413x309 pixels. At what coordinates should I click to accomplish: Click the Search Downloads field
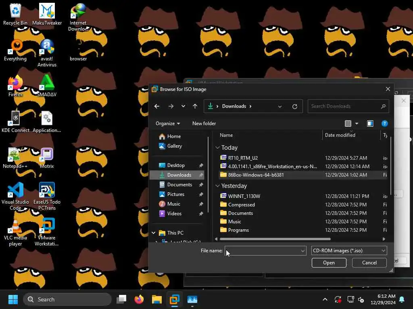(x=348, y=106)
